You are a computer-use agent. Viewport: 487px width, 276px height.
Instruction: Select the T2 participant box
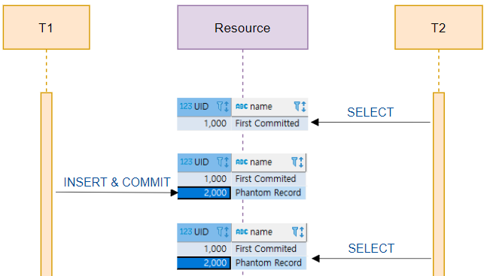pos(439,27)
